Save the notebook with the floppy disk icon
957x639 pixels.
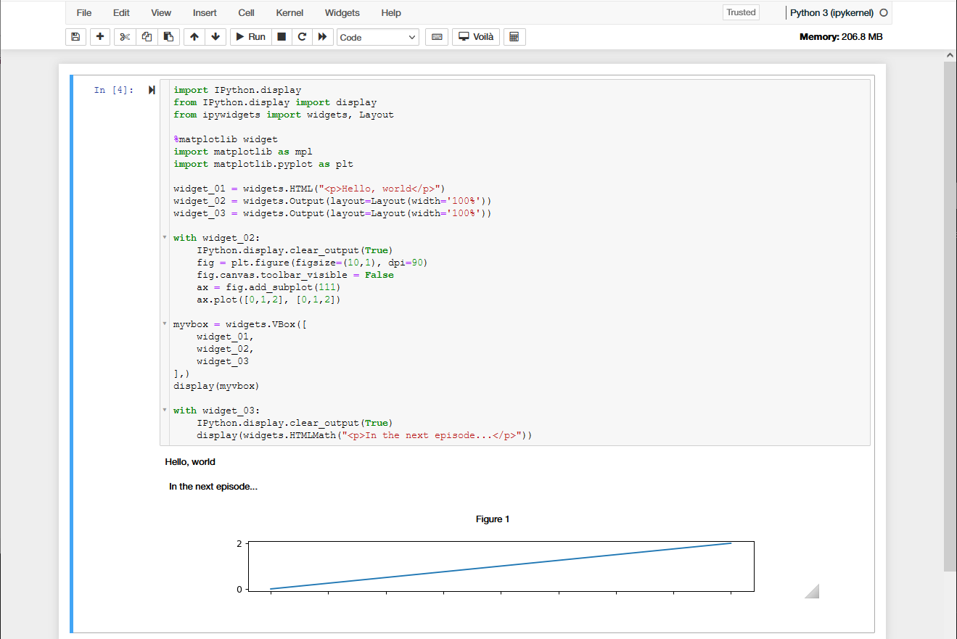click(x=75, y=36)
